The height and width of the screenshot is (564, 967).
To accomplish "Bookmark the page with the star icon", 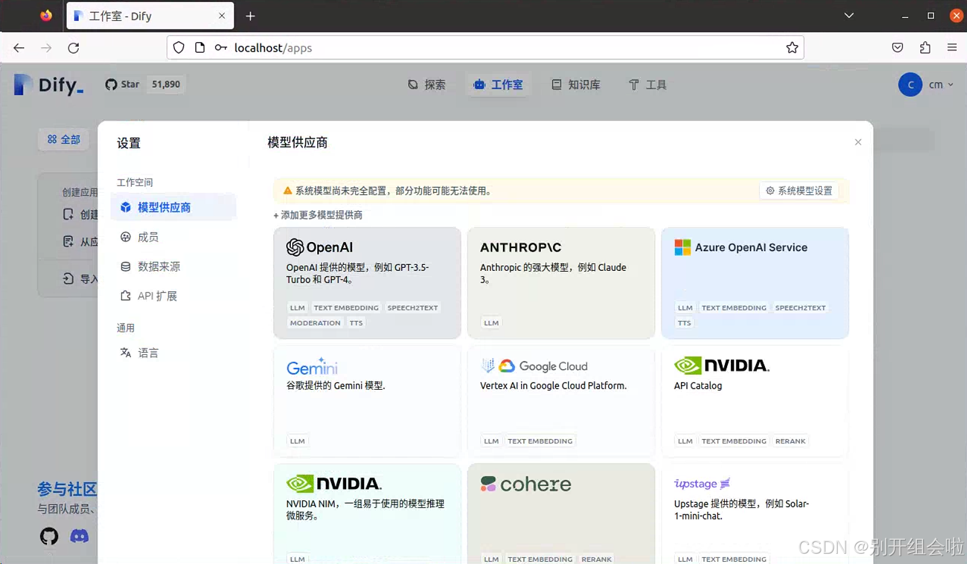I will (x=792, y=47).
